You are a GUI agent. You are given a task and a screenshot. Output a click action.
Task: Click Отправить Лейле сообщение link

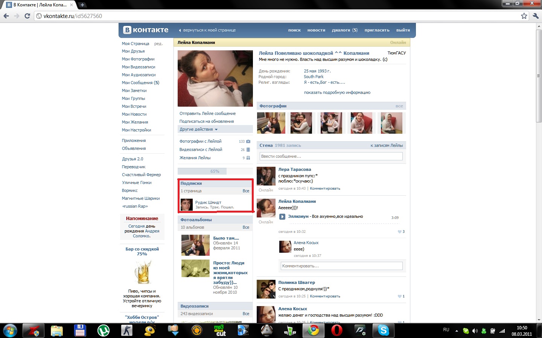click(x=207, y=113)
